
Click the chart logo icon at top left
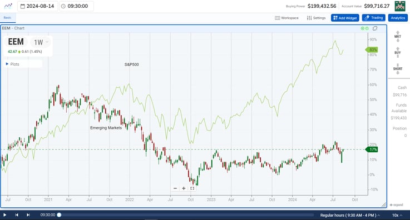[x=8, y=6]
